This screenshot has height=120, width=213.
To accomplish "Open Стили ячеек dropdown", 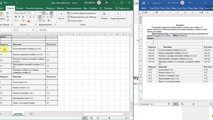I will pos(75,21).
